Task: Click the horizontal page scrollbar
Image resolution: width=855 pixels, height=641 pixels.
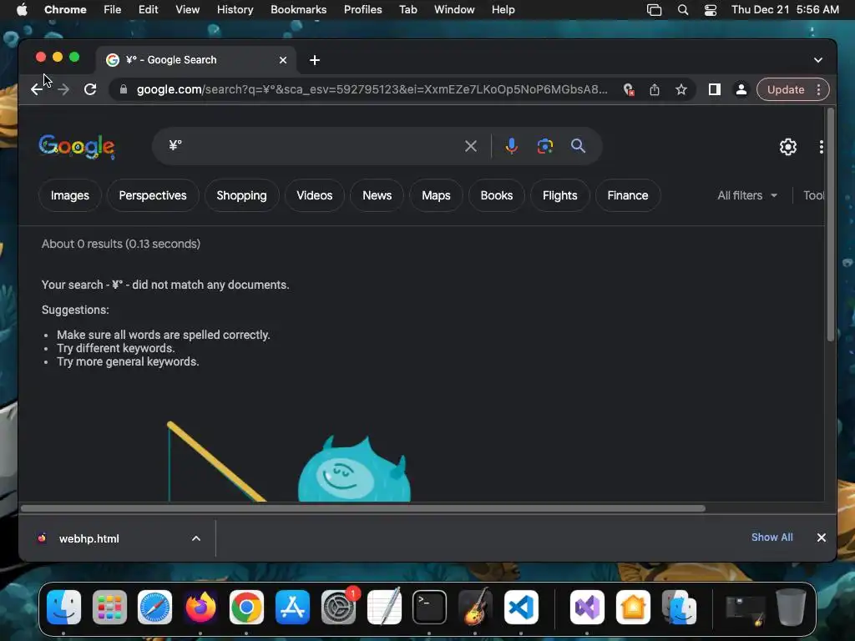Action: pyautogui.click(x=363, y=508)
